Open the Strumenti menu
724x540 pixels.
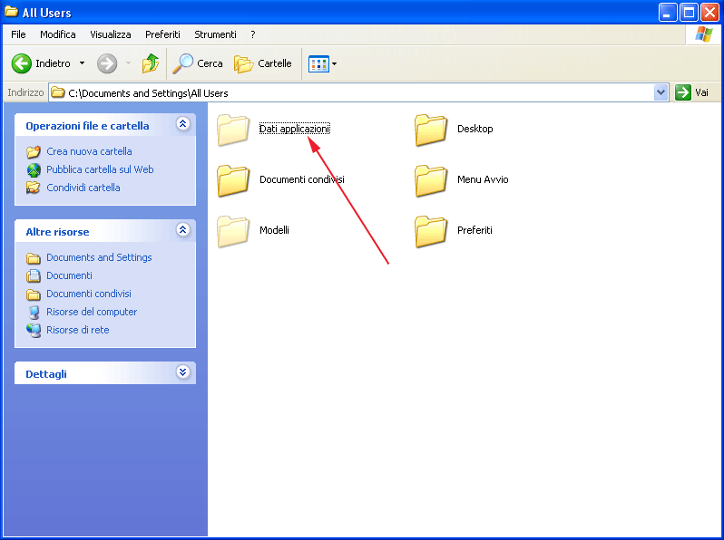[215, 34]
